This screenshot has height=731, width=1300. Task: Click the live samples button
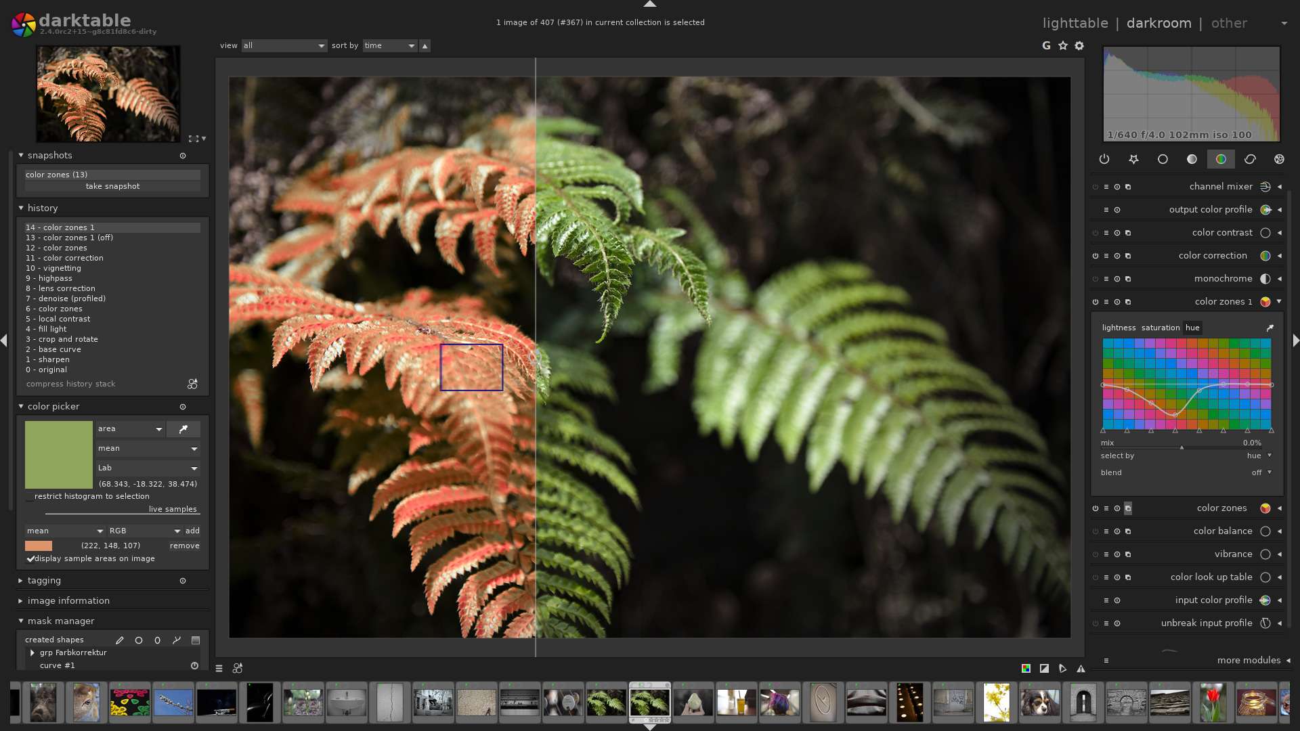pos(173,509)
